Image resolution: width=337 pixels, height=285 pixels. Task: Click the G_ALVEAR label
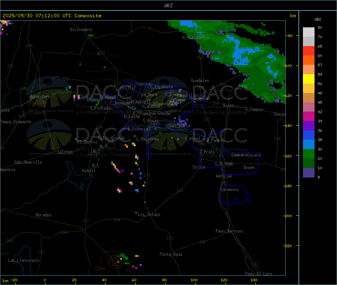(x=224, y=164)
